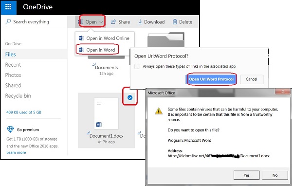
Task: Click the Delete toolbar label
Action: click(x=185, y=22)
